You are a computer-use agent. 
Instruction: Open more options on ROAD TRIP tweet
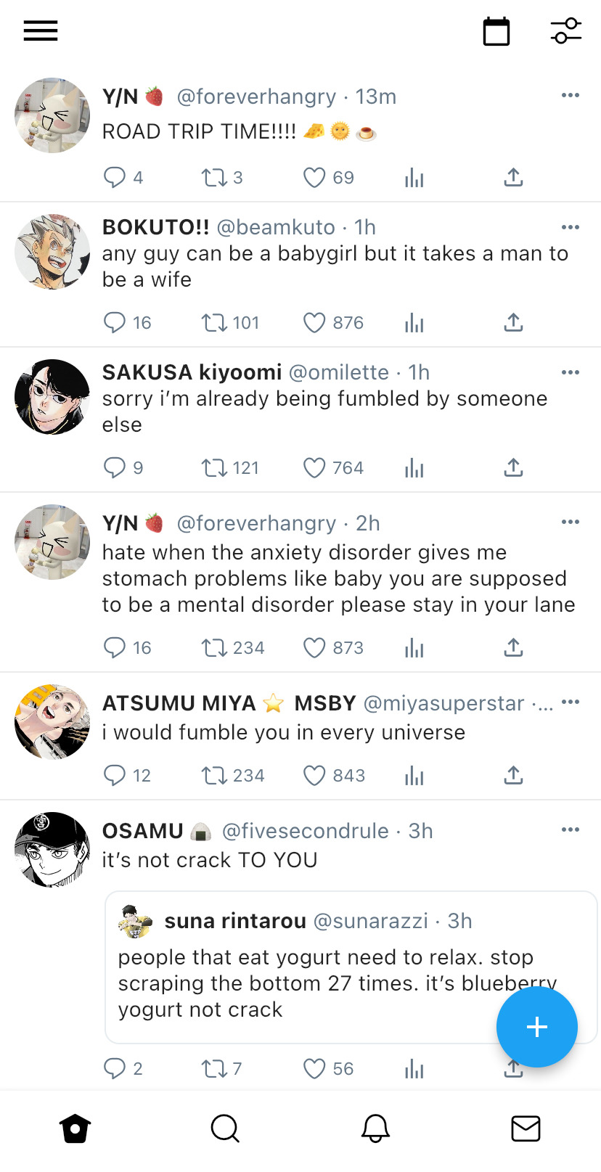571,95
